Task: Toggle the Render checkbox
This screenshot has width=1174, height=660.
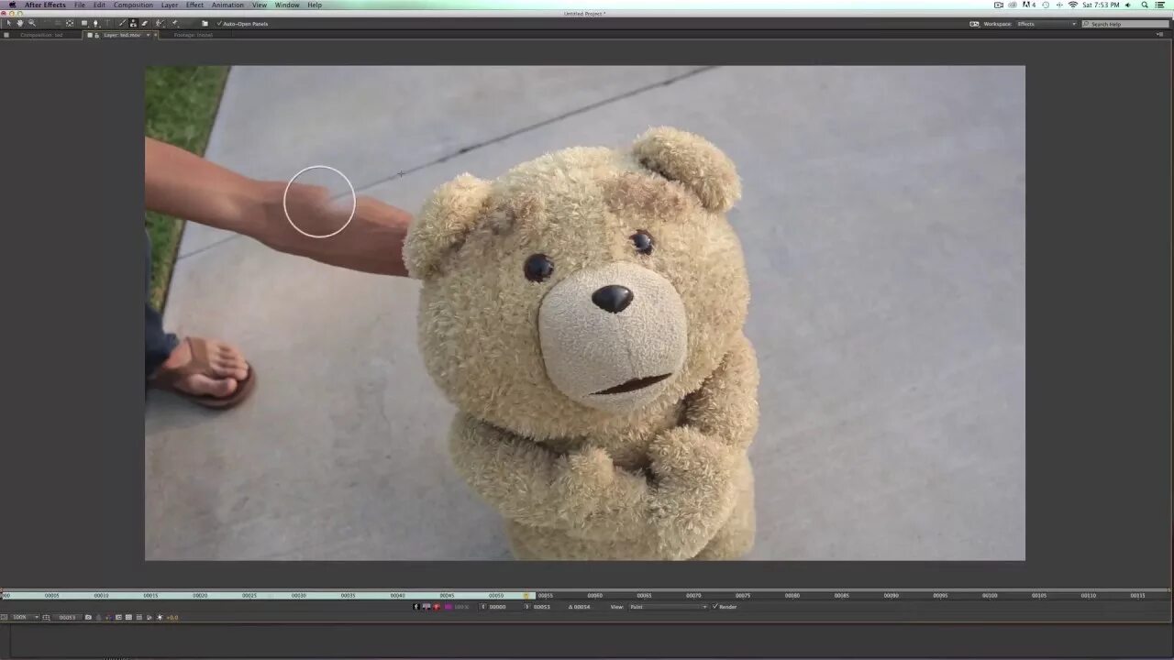Action: (715, 607)
